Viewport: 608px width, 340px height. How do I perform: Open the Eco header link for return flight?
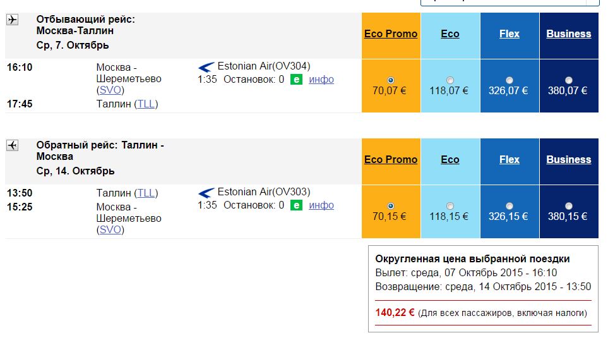tap(450, 159)
